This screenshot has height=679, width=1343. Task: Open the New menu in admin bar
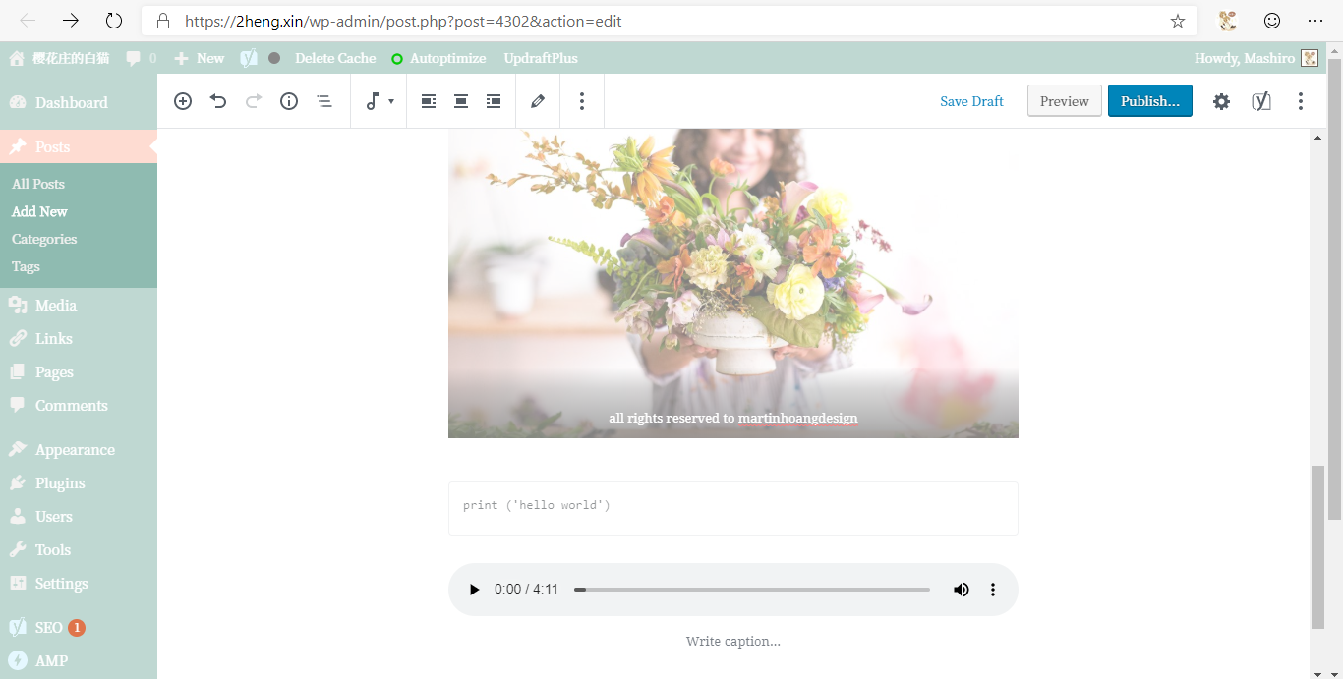click(x=199, y=58)
